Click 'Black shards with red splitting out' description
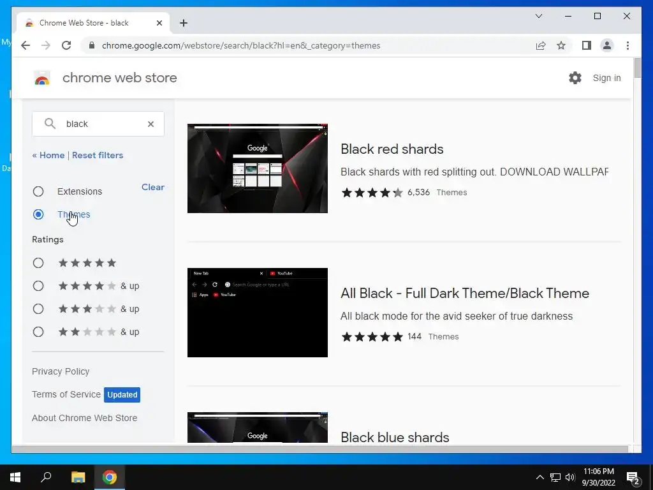This screenshot has height=490, width=653. (474, 172)
